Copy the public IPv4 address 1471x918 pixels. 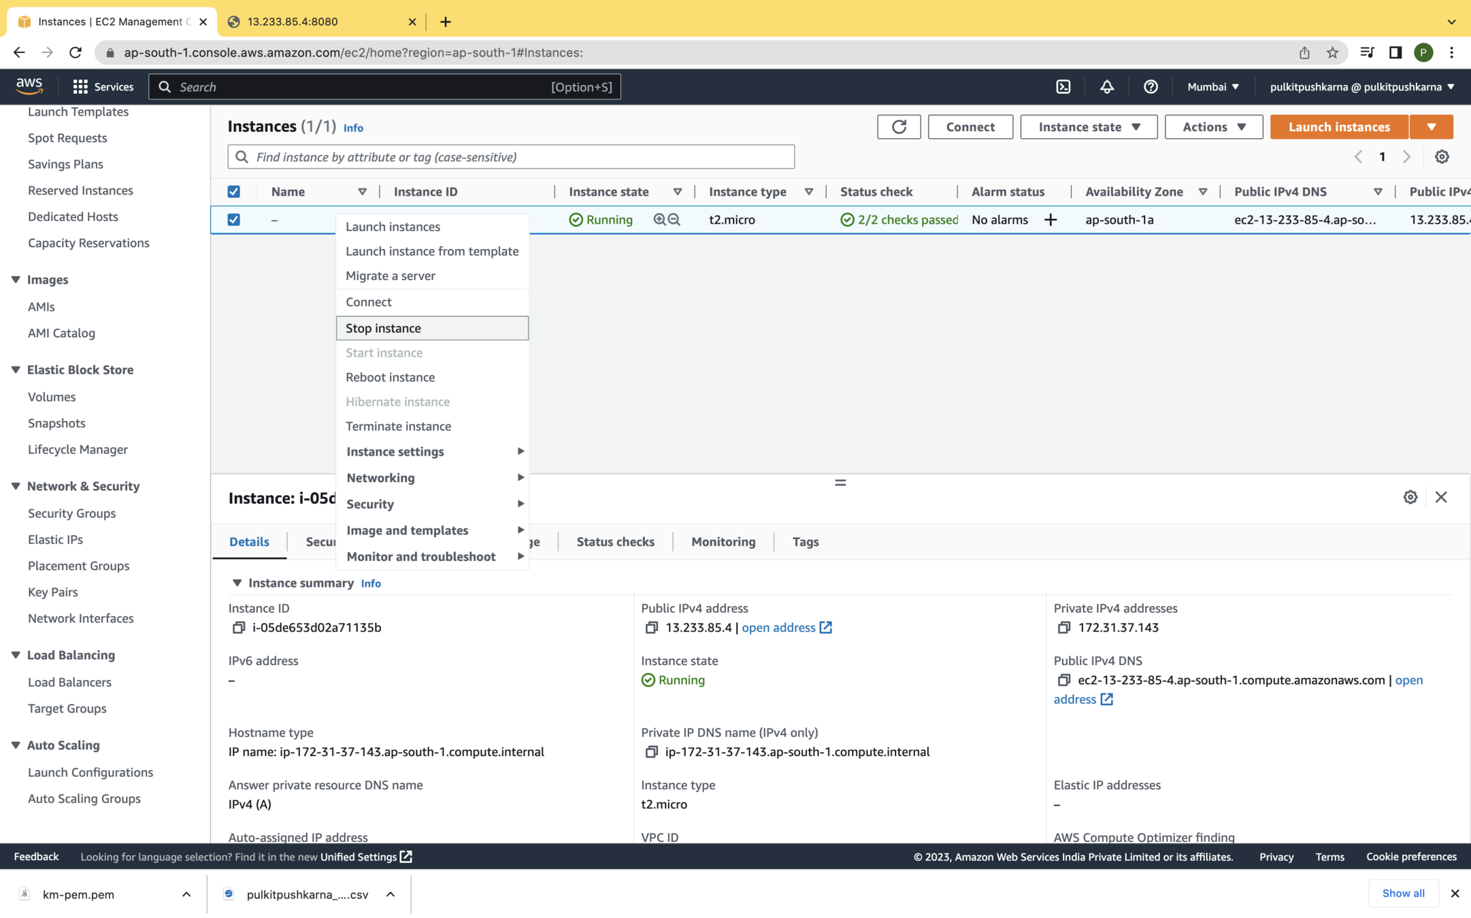pyautogui.click(x=651, y=628)
